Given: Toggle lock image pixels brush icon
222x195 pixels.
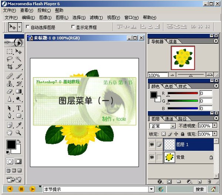Looking at the screenshot, I should coord(170,134).
